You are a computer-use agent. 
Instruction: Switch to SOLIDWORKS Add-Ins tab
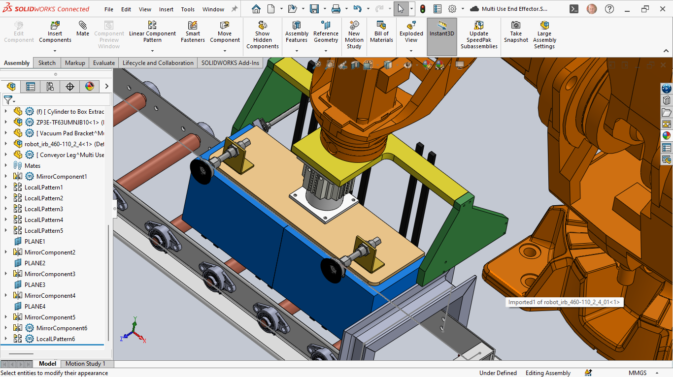coord(230,63)
